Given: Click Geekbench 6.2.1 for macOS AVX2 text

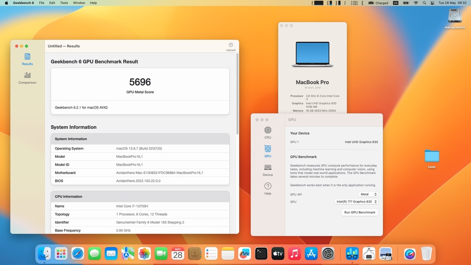Looking at the screenshot, I should (81, 108).
